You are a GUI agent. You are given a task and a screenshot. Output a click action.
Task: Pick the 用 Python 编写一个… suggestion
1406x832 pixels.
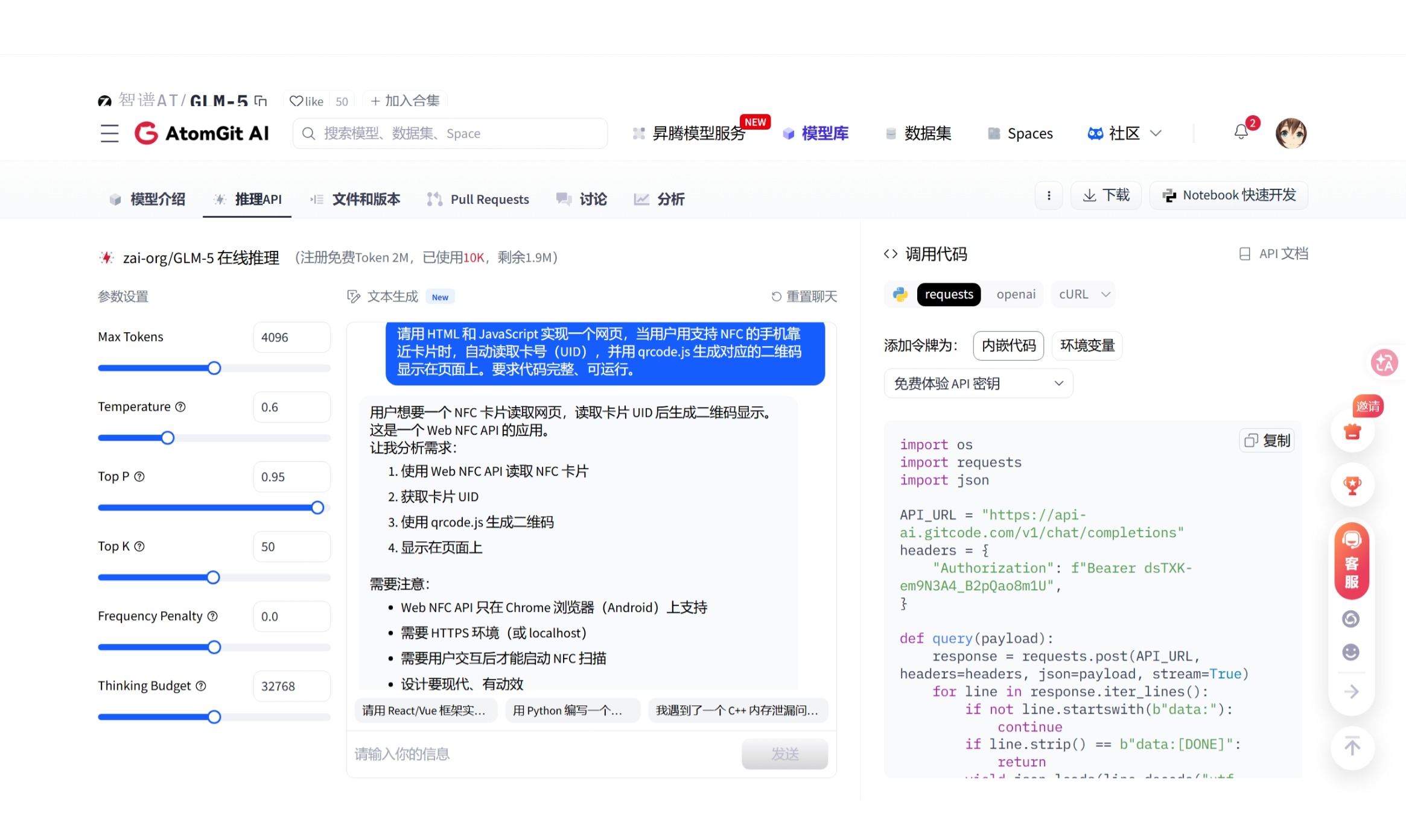point(572,710)
